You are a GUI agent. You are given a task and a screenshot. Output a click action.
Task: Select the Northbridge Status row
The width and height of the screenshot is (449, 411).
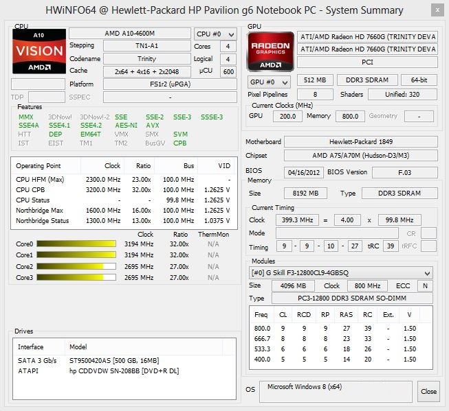click(x=123, y=221)
